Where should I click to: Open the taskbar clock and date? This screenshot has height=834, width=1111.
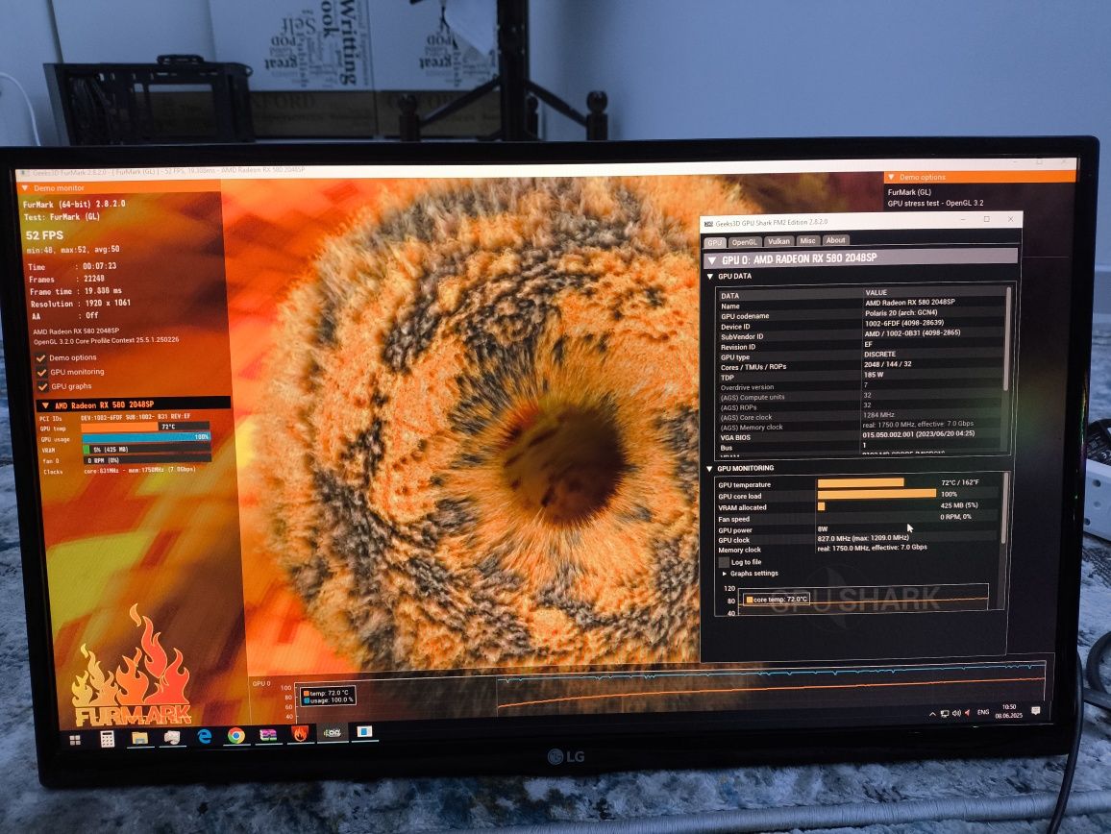click(x=1009, y=711)
